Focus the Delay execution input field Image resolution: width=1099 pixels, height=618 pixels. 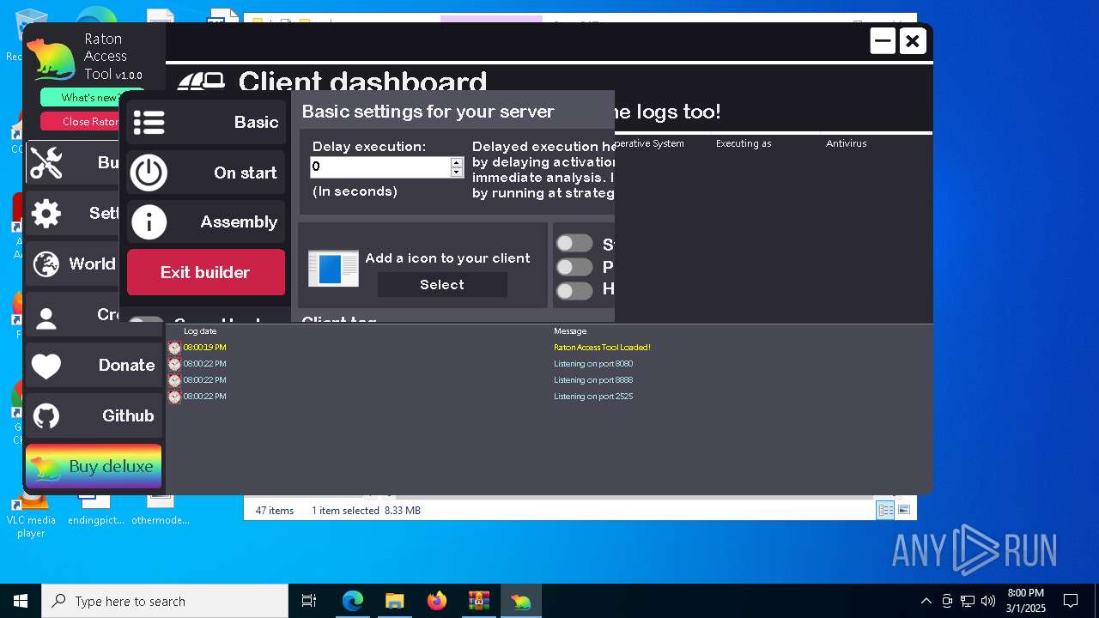pos(380,167)
